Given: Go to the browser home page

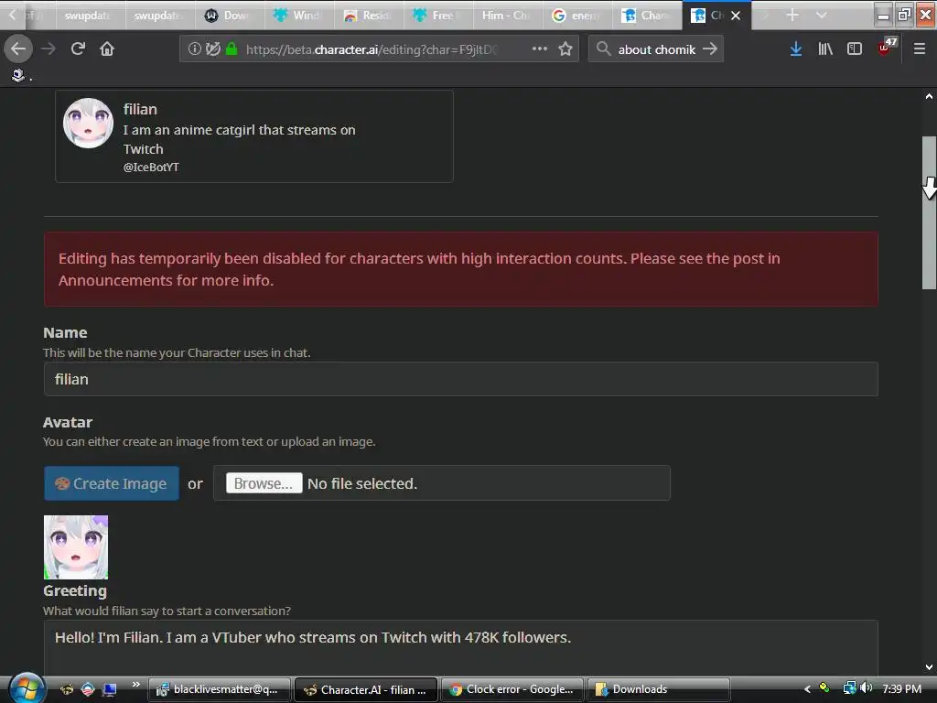Looking at the screenshot, I should (x=107, y=49).
